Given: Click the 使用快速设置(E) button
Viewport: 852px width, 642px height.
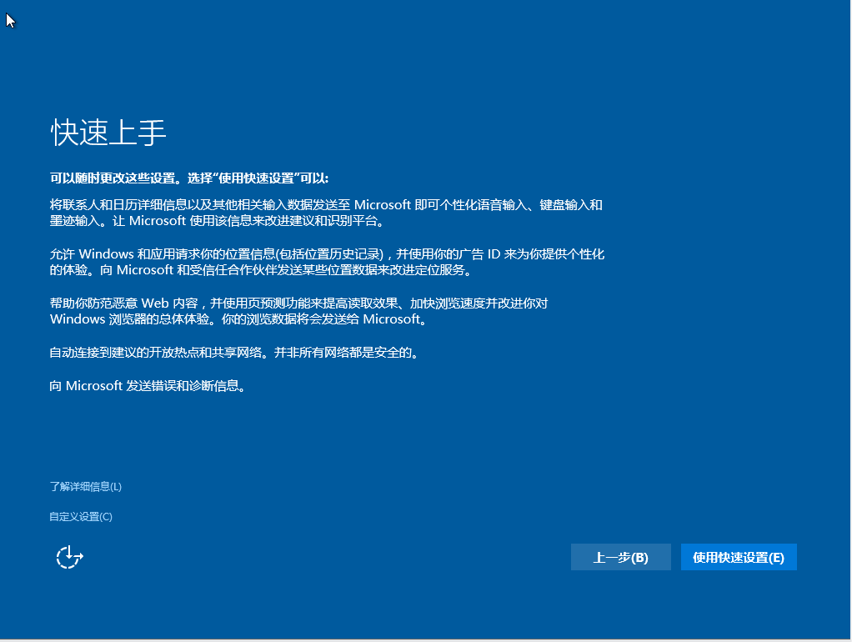Looking at the screenshot, I should [739, 557].
